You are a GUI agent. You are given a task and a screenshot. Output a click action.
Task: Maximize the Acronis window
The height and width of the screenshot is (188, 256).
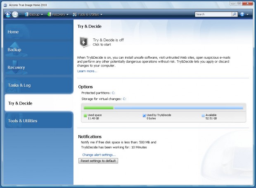point(239,3)
